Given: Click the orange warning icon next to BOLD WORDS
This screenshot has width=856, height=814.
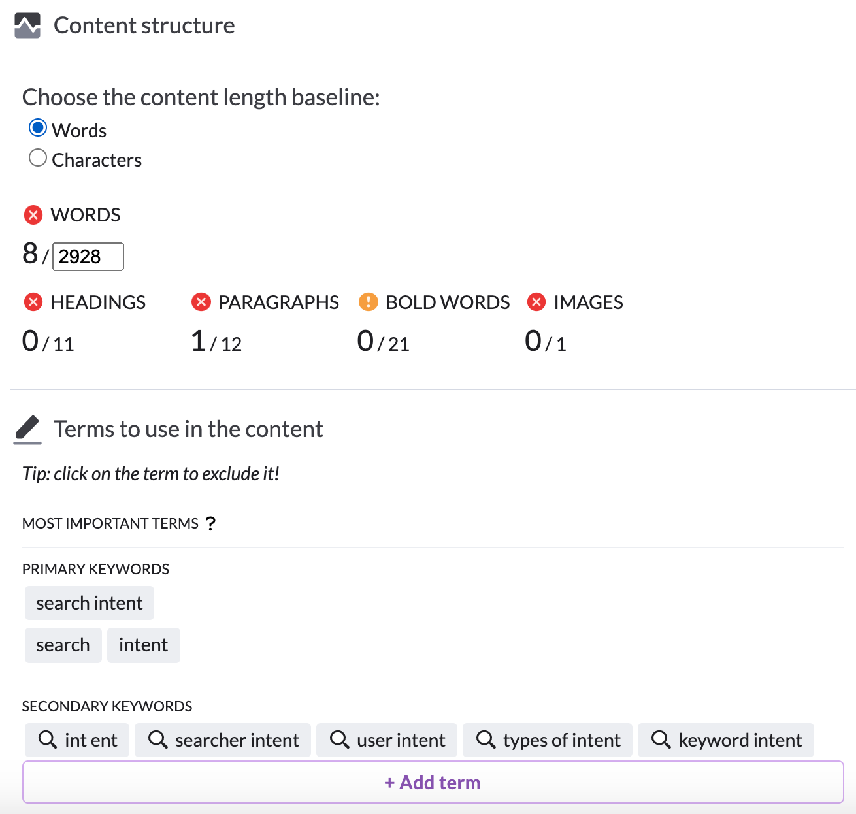Looking at the screenshot, I should (370, 302).
